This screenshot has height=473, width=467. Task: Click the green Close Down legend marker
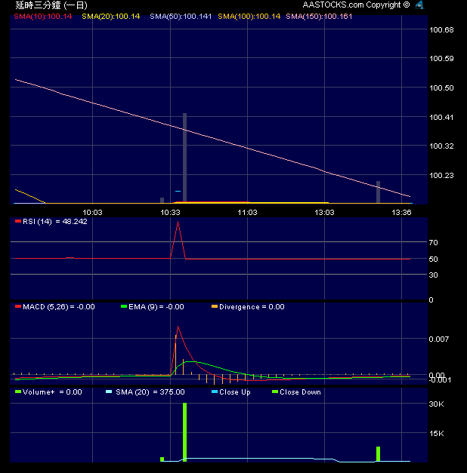[275, 392]
